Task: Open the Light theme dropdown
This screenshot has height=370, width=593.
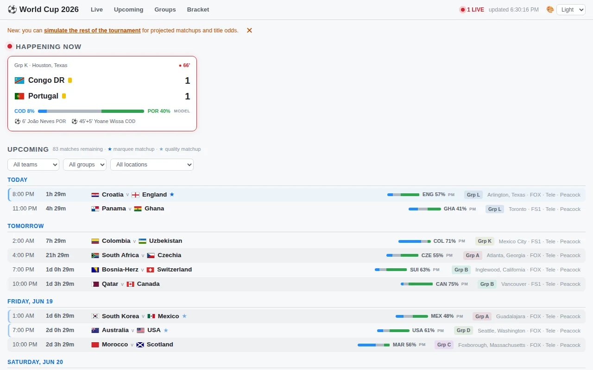Action: pos(571,10)
